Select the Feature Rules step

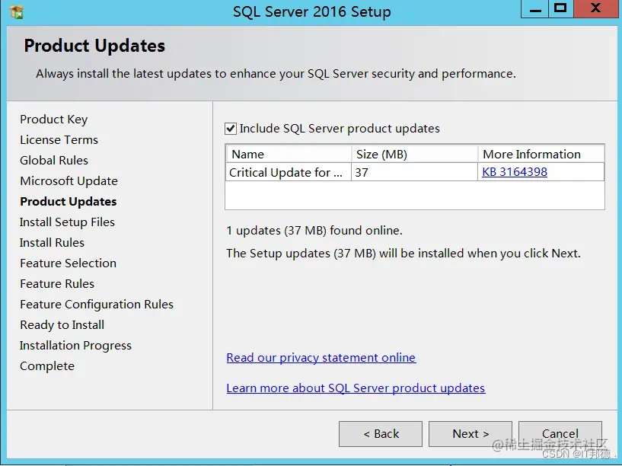coord(57,284)
